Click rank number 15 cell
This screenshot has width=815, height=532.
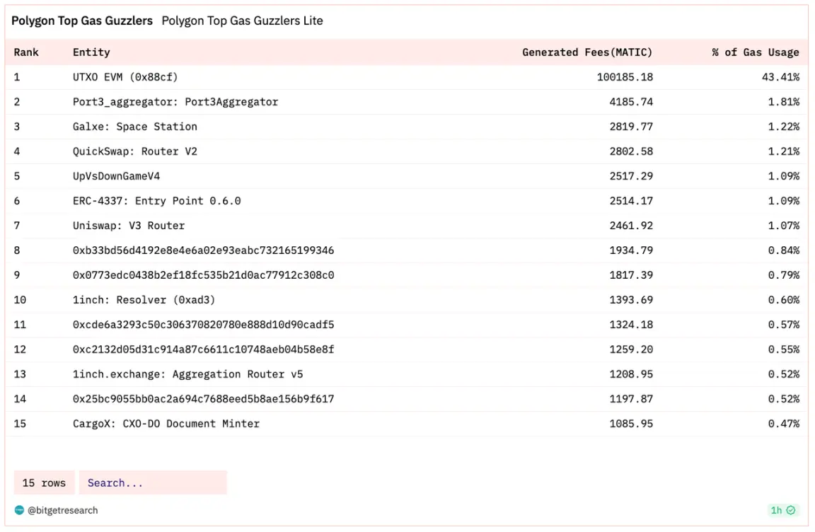20,424
